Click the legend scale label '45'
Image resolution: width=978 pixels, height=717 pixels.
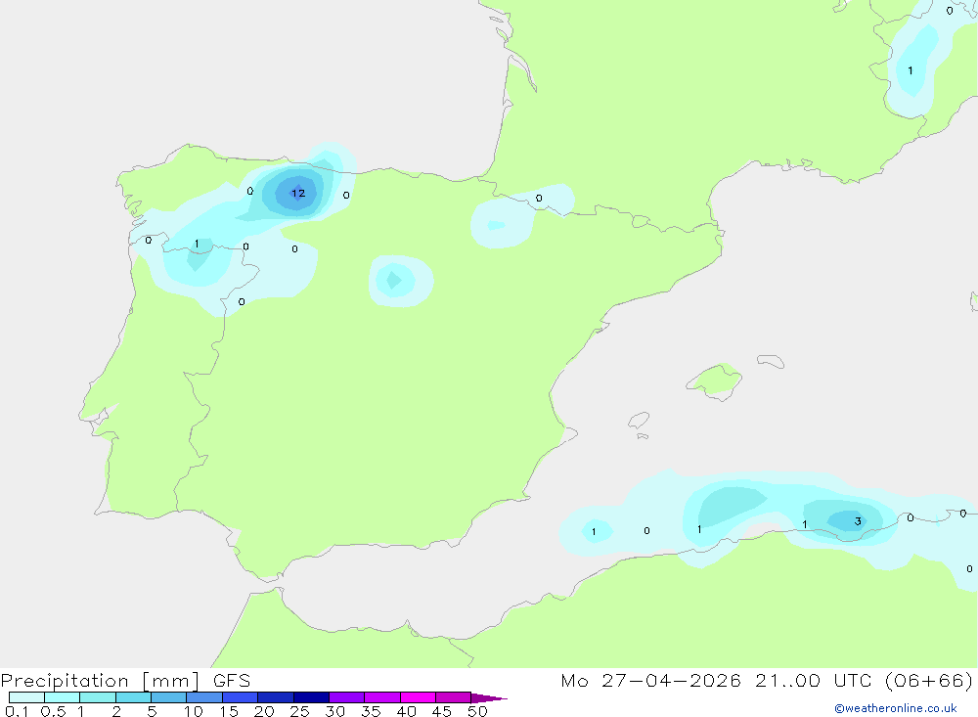pos(442,711)
